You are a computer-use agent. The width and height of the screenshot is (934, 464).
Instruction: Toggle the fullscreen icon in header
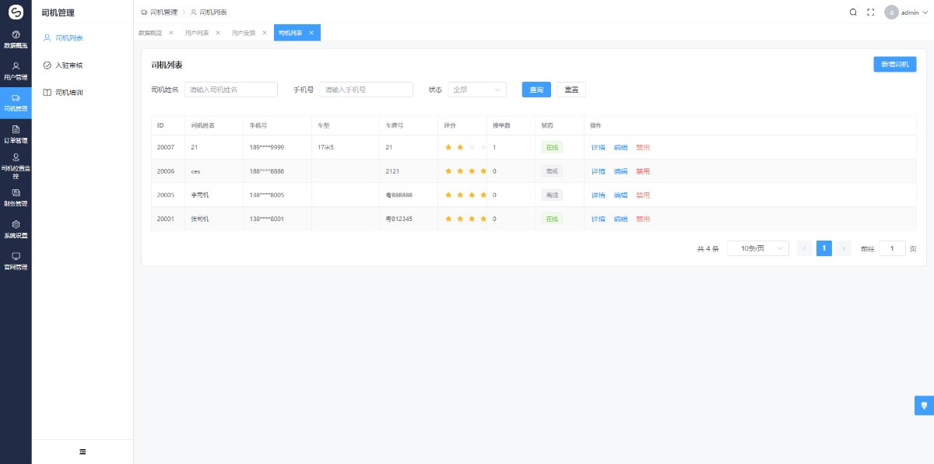[x=871, y=12]
